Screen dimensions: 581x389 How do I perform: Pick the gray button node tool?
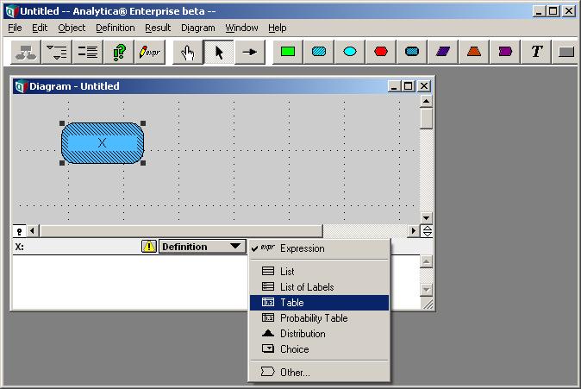(x=565, y=53)
